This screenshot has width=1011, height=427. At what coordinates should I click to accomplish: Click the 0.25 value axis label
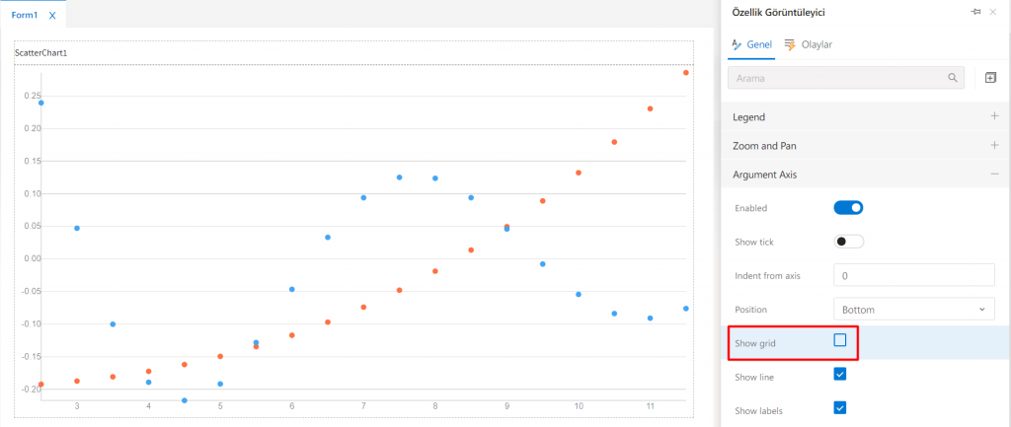32,96
